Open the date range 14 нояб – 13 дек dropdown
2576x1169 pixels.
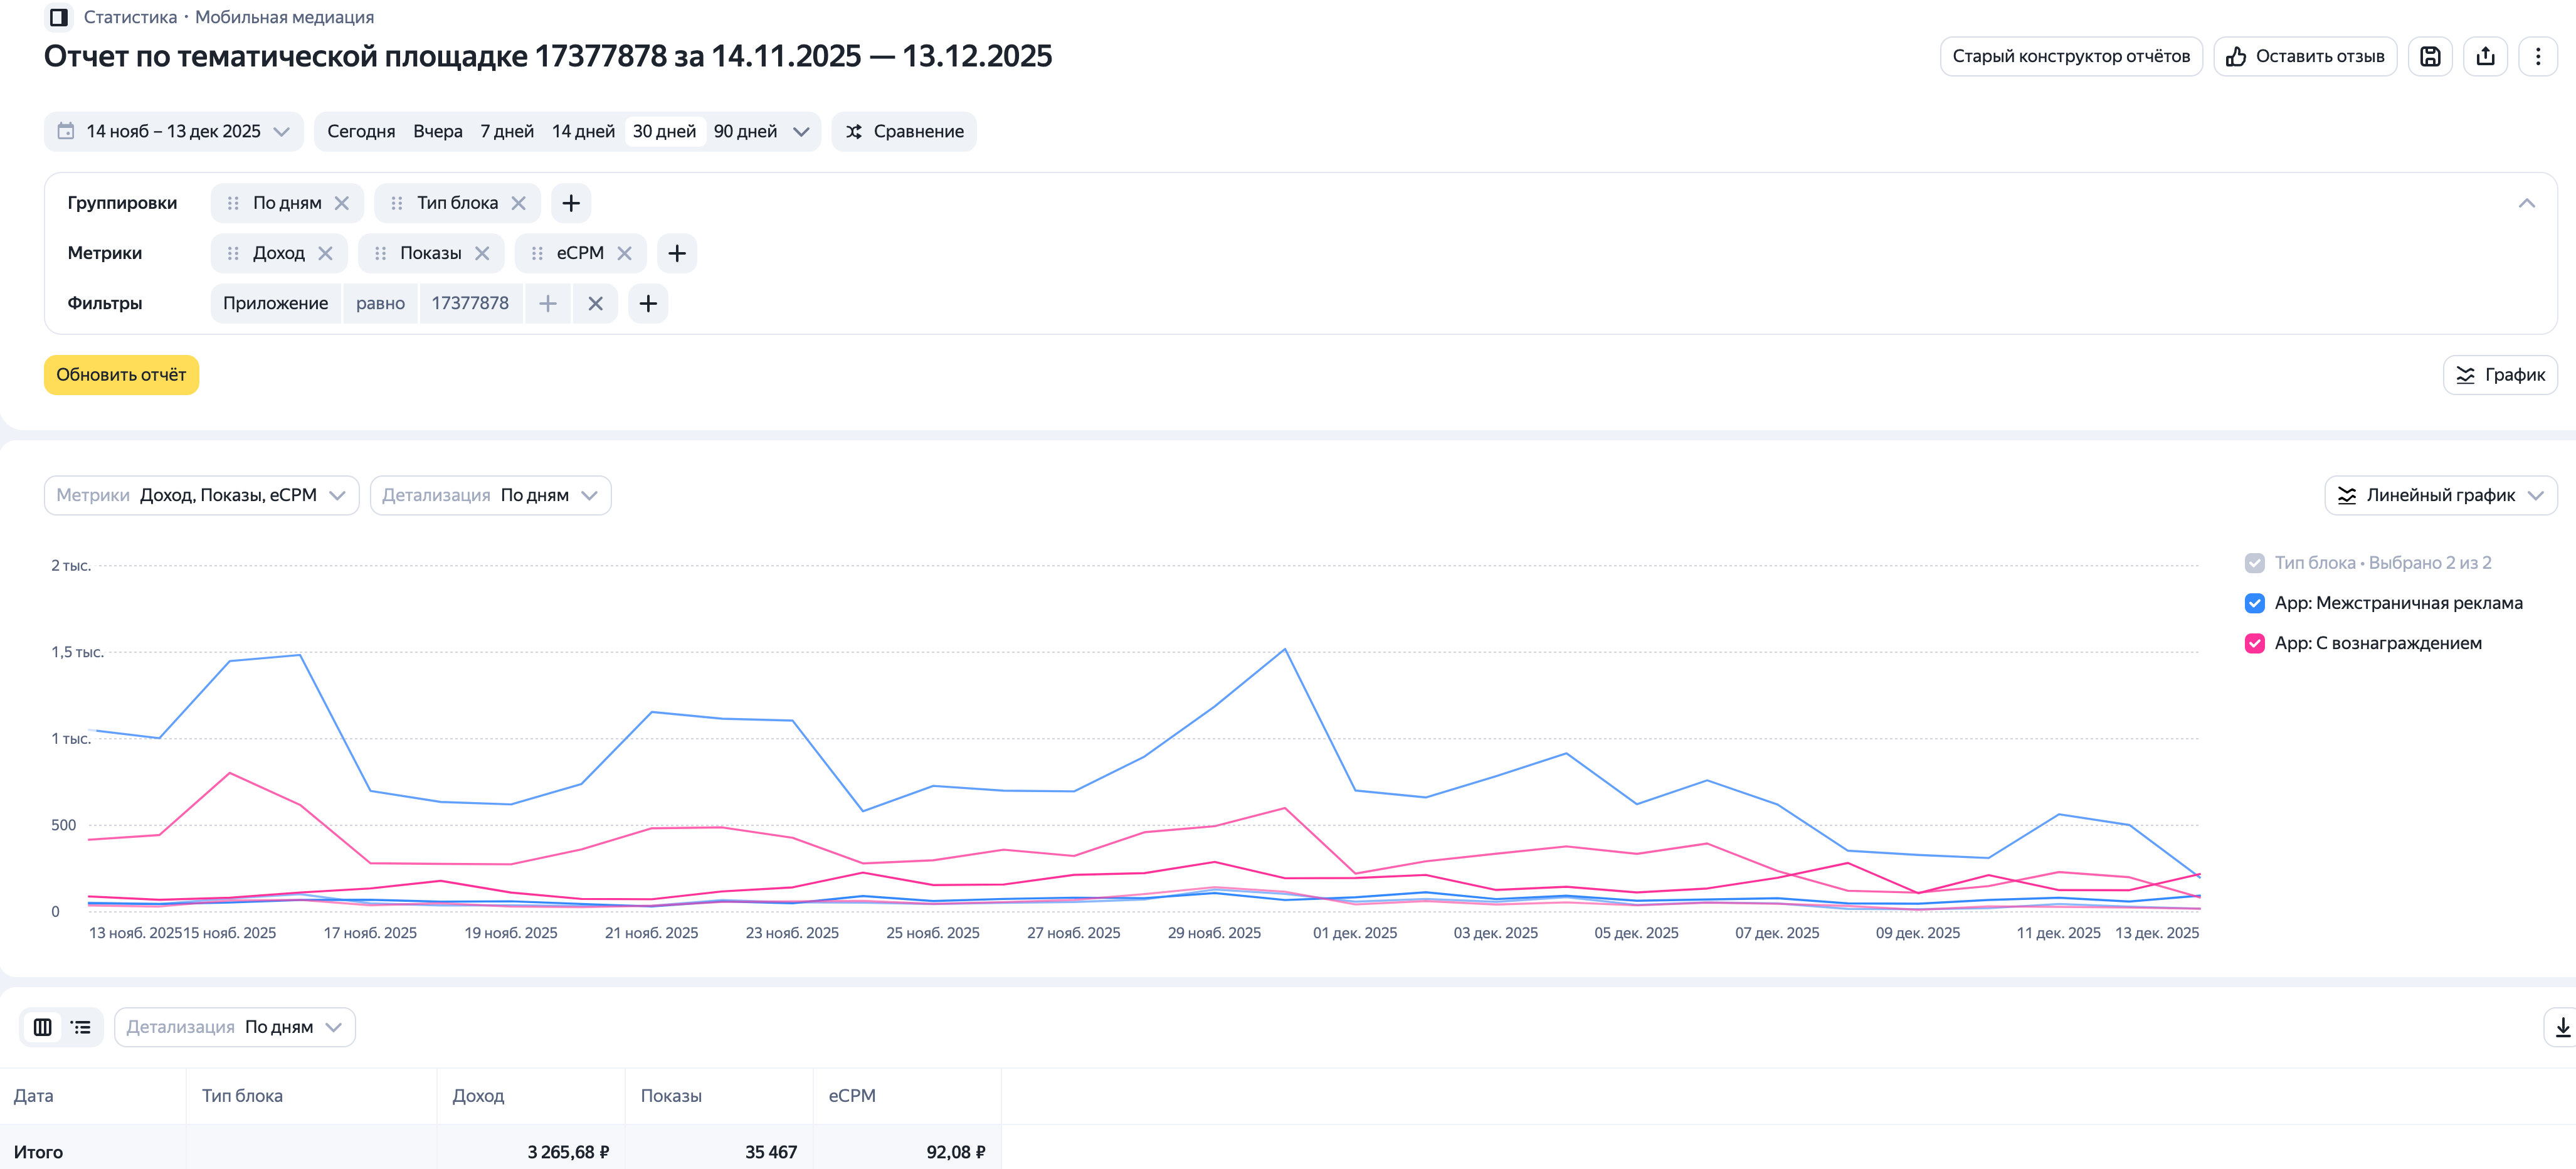pos(173,131)
